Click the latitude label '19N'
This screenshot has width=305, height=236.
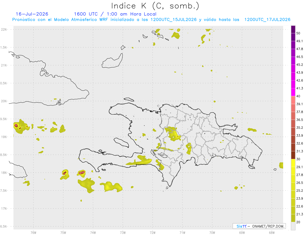click(4, 137)
